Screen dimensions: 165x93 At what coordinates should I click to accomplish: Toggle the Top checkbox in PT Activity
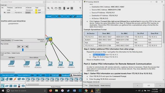(x=84, y=85)
